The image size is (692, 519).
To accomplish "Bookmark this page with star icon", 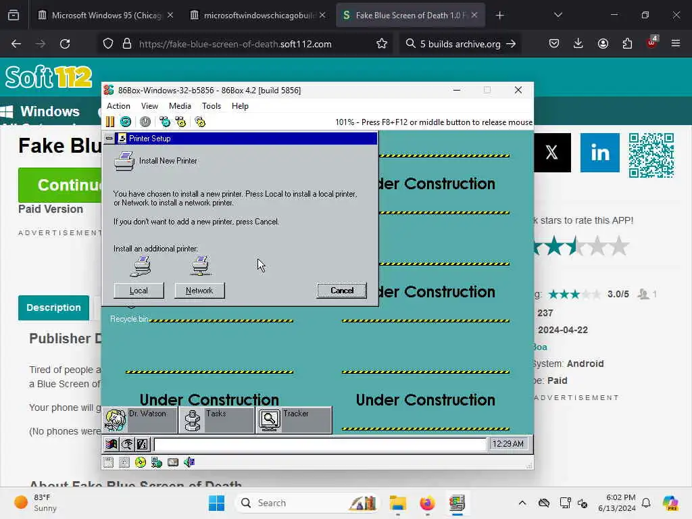I will click(x=382, y=43).
